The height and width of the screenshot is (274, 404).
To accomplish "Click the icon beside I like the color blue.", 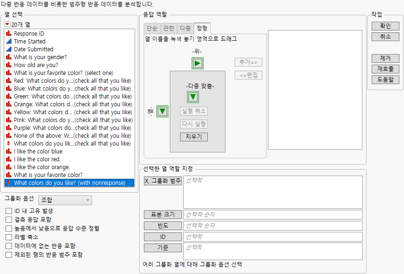I will tap(9, 151).
